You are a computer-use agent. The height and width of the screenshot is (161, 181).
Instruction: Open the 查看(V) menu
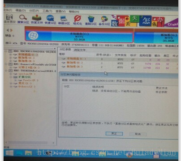coord(60,11)
